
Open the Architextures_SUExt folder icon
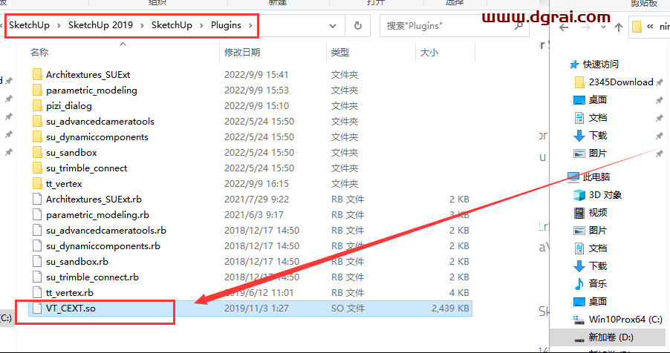pyautogui.click(x=38, y=75)
